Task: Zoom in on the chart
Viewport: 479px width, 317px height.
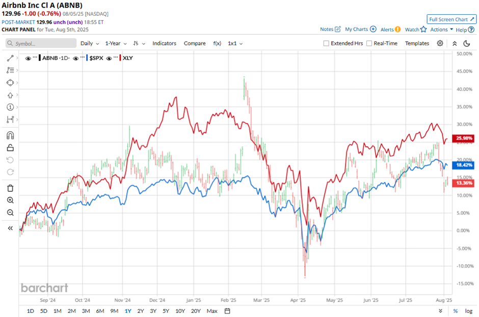Action: pos(10,200)
